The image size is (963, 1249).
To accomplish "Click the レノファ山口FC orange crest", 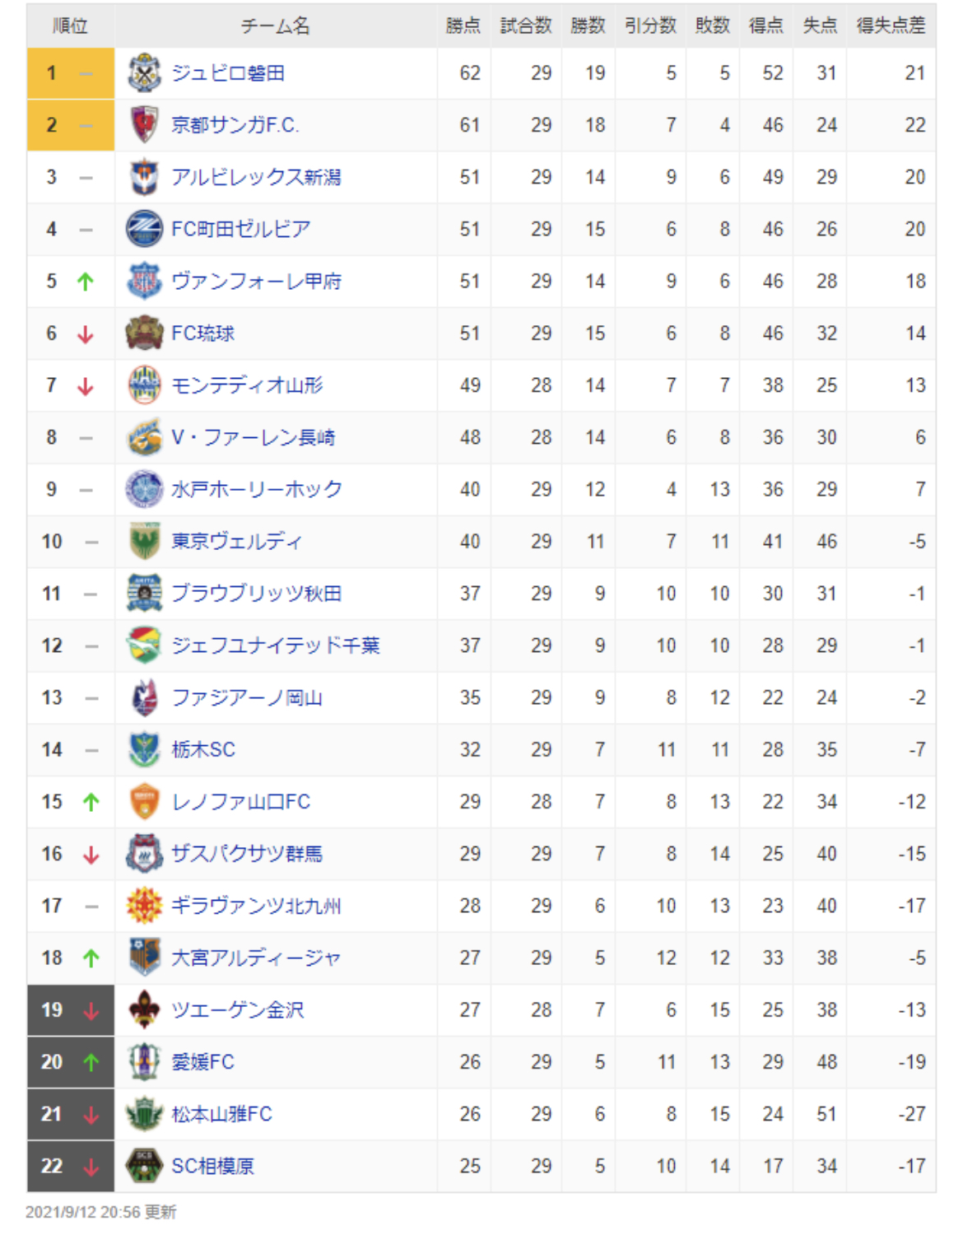I will click(x=145, y=801).
